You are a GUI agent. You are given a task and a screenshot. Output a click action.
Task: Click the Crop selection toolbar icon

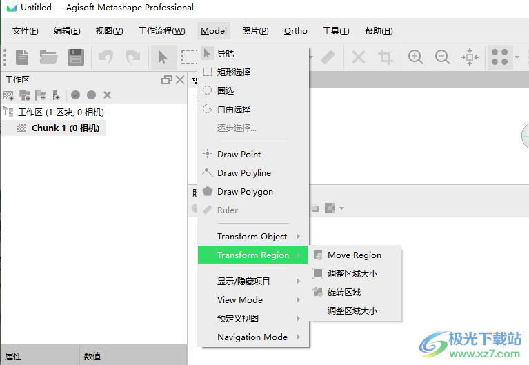pos(386,57)
